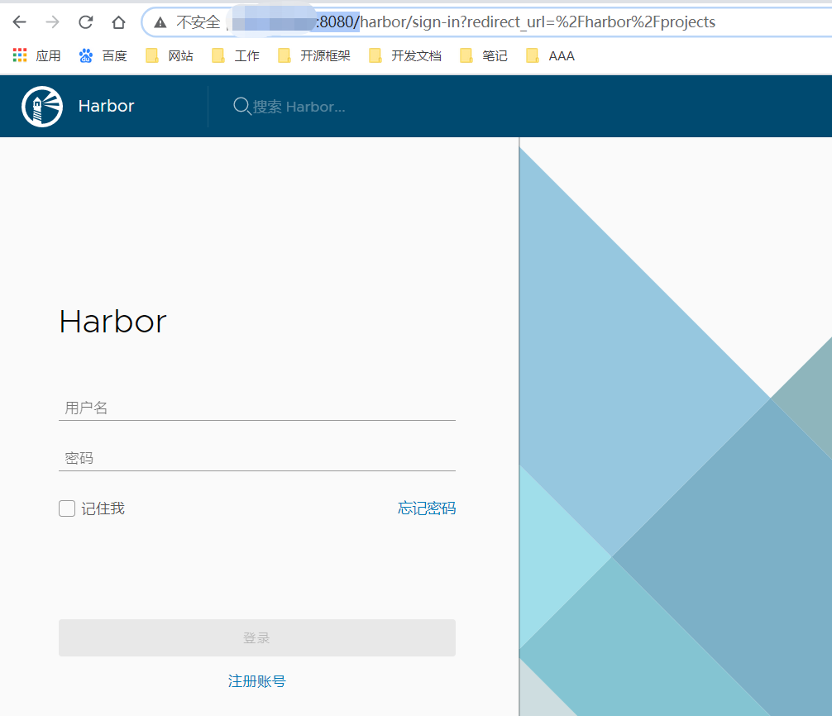The height and width of the screenshot is (716, 832).
Task: Tick the 记住我 checkbox
Action: pyautogui.click(x=67, y=508)
